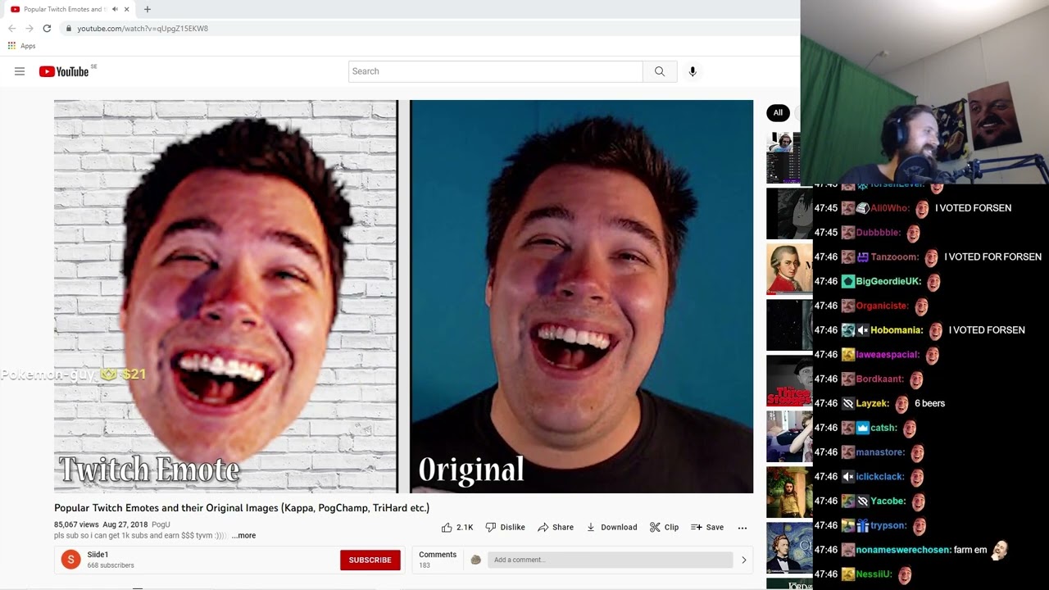Open the three-dot more actions menu
This screenshot has height=590, width=1049.
pyautogui.click(x=742, y=528)
